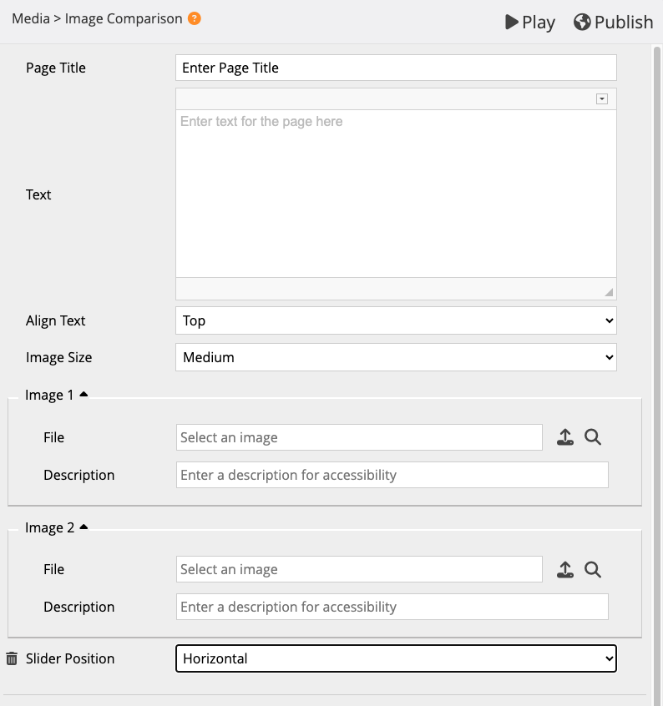This screenshot has width=663, height=706.
Task: Delete the Slider Position property via trash icon
Action: 12,658
